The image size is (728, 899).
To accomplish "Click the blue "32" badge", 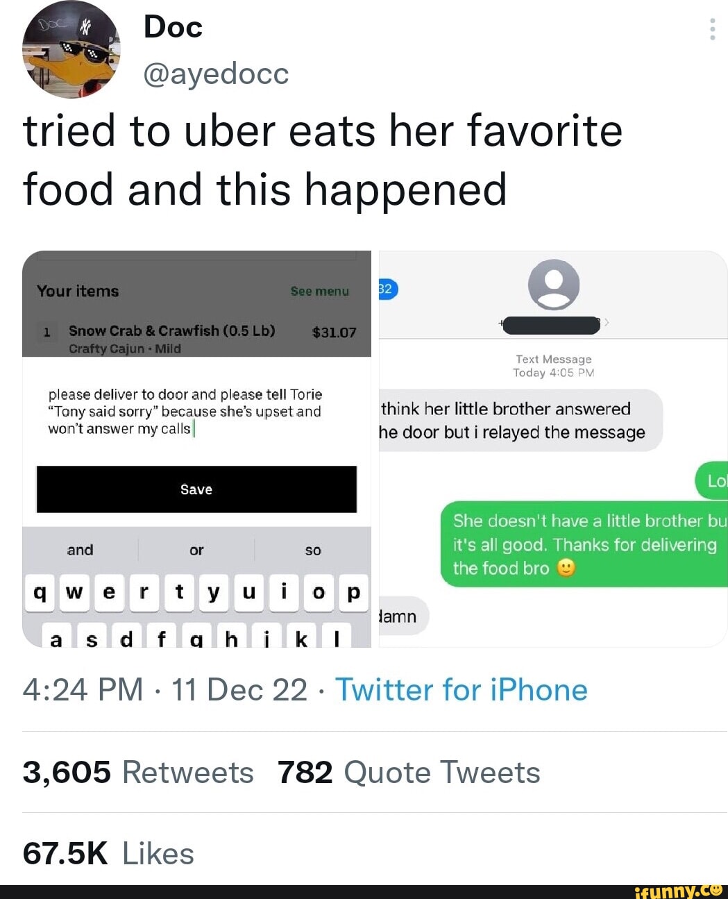I will coord(386,289).
